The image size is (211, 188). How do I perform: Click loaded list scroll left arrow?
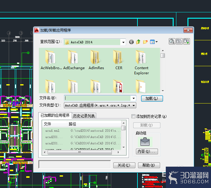click(45, 152)
